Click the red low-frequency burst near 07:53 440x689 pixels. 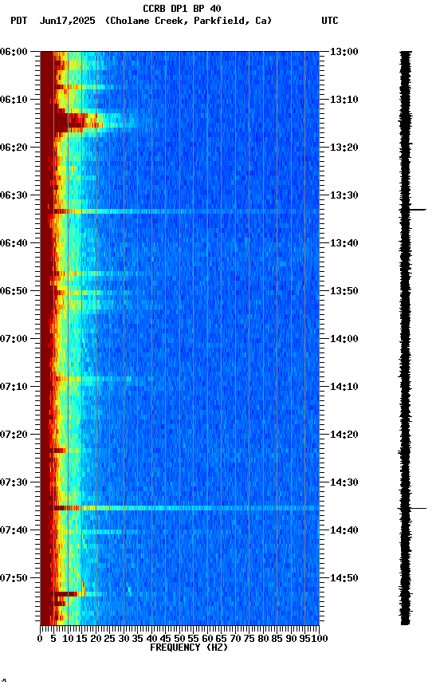(x=65, y=594)
